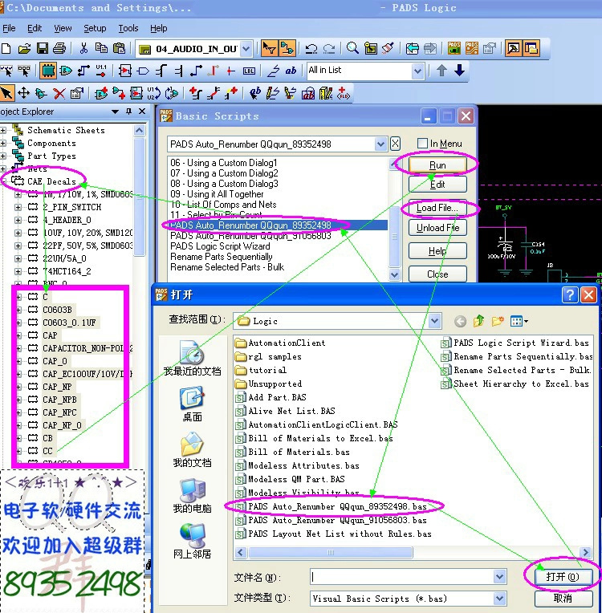
Task: Click the Open folder toolbar icon
Action: tap(24, 48)
